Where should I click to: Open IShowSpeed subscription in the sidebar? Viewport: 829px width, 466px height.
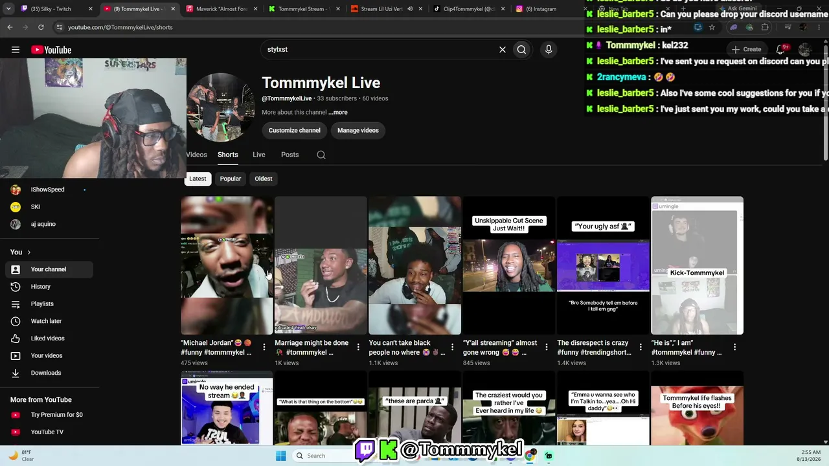tap(49, 190)
